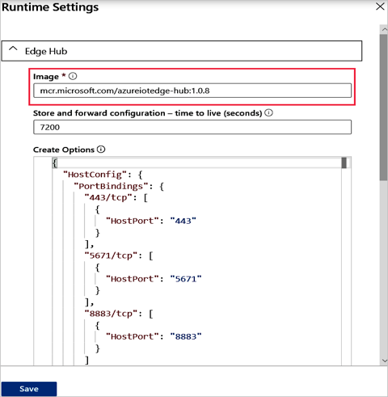Collapse the Edge Hub section chevron
Viewport: 388px width, 397px height.
pyautogui.click(x=13, y=49)
